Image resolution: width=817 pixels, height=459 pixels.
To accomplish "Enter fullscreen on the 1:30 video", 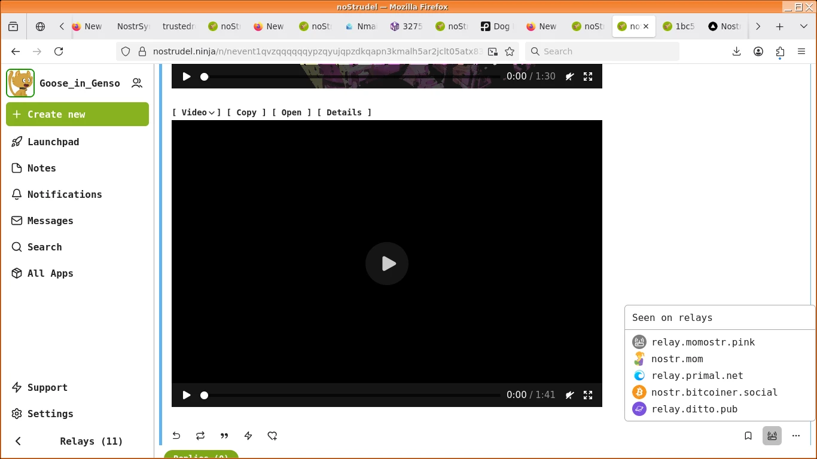I will pyautogui.click(x=588, y=76).
